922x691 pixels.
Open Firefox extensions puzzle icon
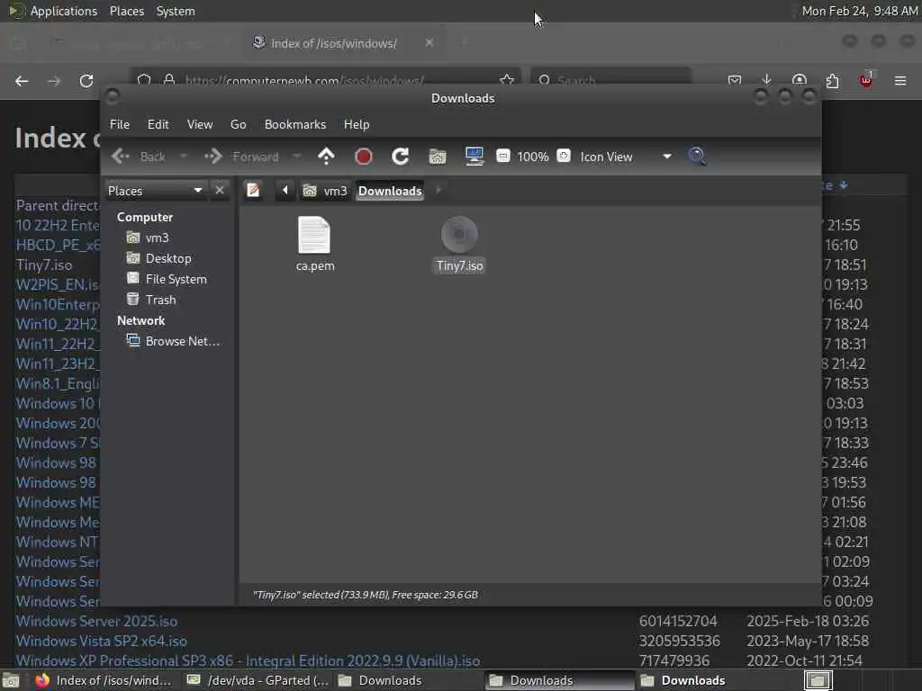pos(832,80)
